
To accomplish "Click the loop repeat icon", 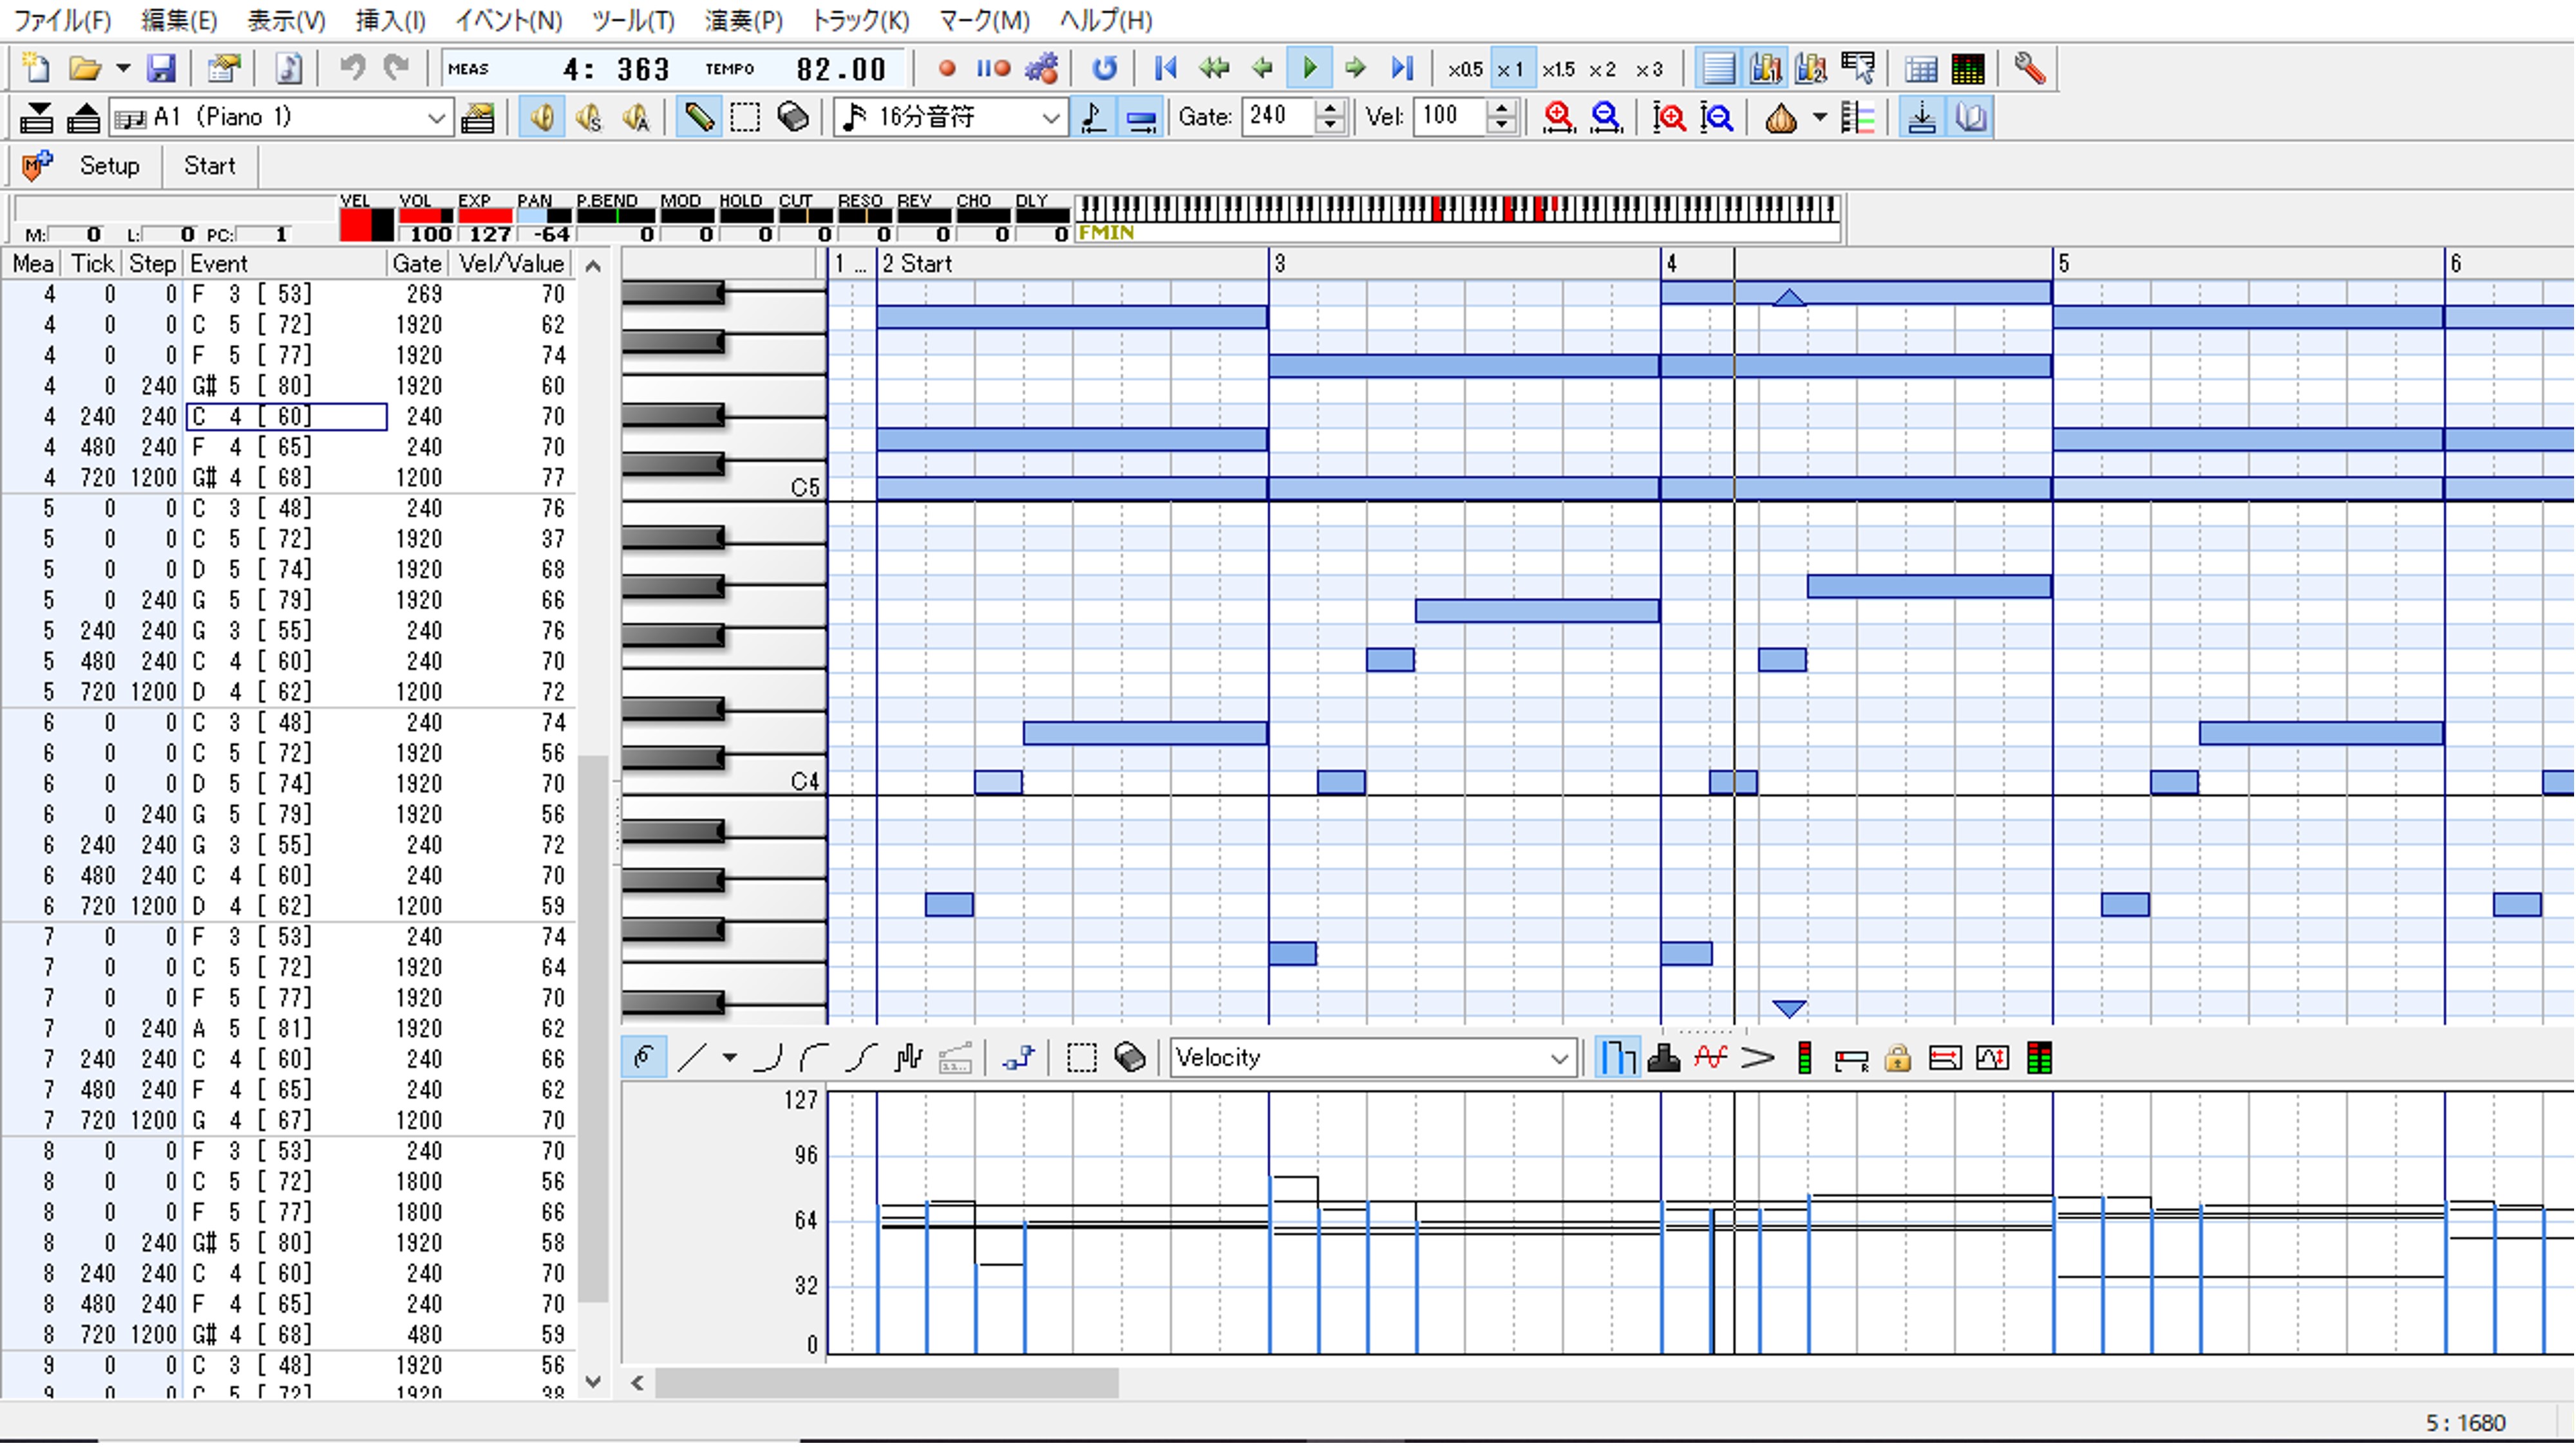I will pos(1104,69).
